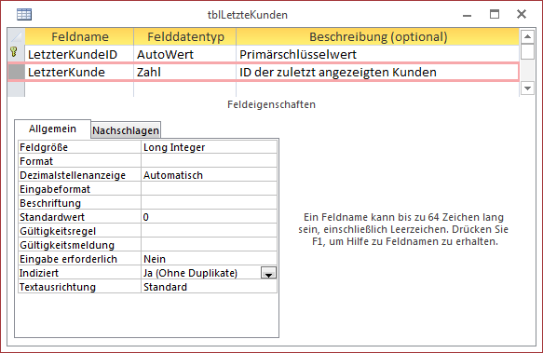Image resolution: width=543 pixels, height=353 pixels.
Task: Click the Primärschlüsselwert description cell
Action: point(378,54)
